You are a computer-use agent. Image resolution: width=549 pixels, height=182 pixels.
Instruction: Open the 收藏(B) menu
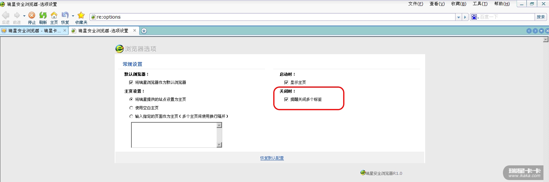(x=459, y=4)
